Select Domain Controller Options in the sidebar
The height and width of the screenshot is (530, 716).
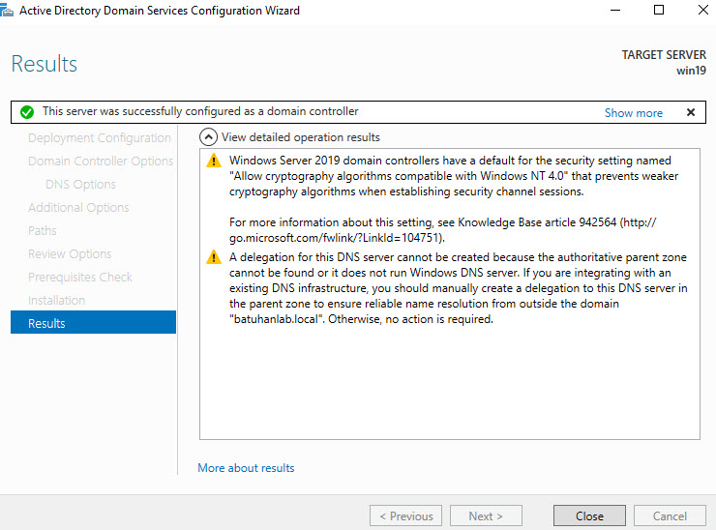[x=101, y=162]
